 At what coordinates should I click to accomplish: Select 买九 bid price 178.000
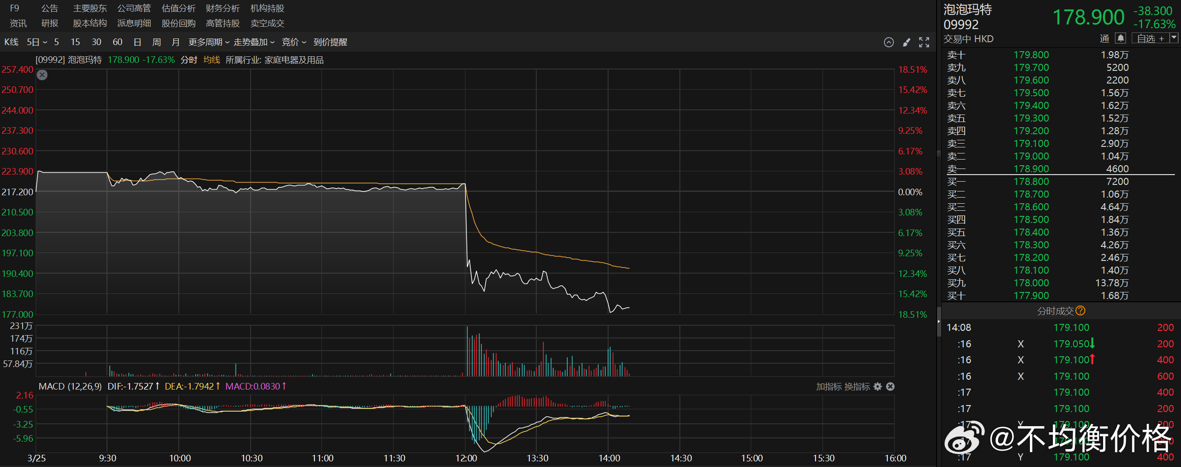coord(1031,283)
